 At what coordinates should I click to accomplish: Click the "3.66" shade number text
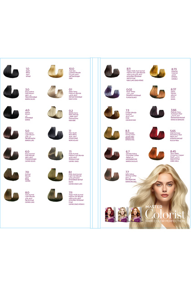(173, 110)
